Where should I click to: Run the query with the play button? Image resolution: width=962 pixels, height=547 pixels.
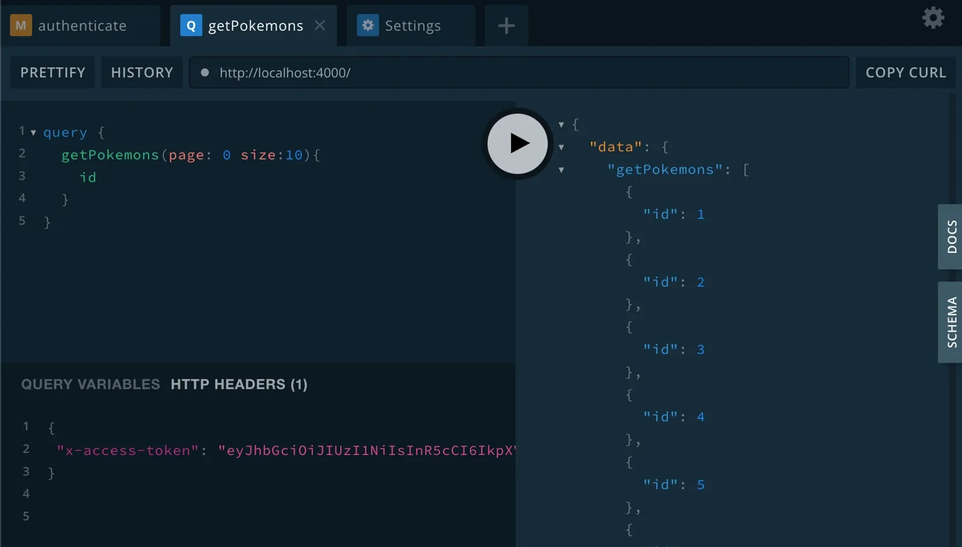(x=517, y=144)
